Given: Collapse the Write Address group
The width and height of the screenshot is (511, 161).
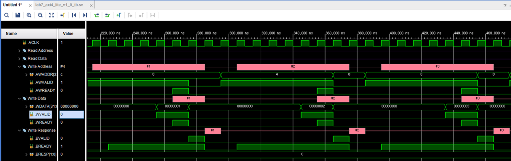Looking at the screenshot, I should tap(19, 67).
